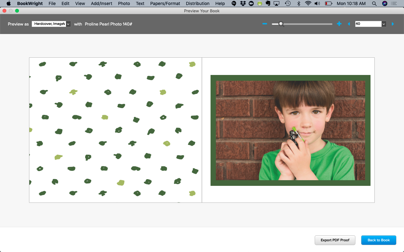Go to the next page with right arrow
This screenshot has width=404, height=252.
[393, 24]
